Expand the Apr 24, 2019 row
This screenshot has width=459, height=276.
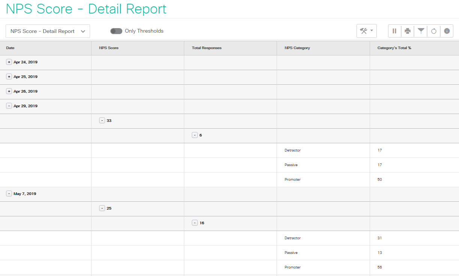pyautogui.click(x=9, y=61)
